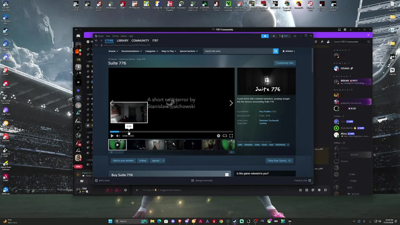Play the Suite 776 trailer video
The height and width of the screenshot is (225, 400).
(112, 136)
